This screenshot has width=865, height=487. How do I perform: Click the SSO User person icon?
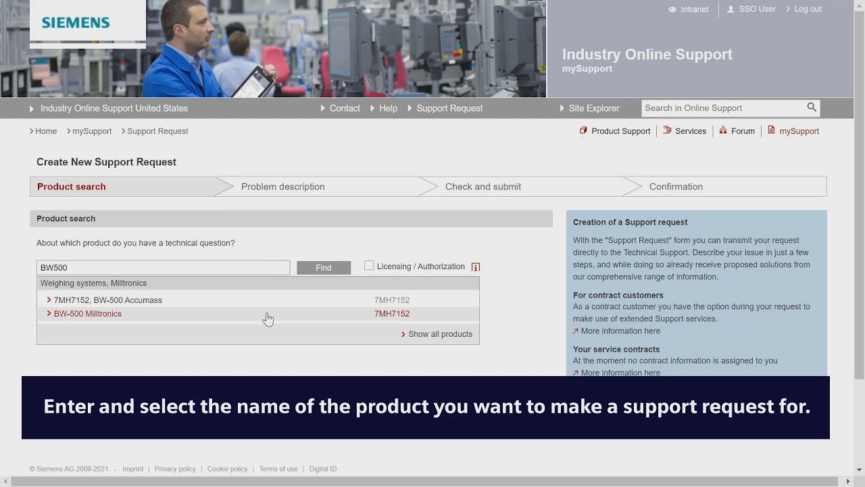pyautogui.click(x=731, y=9)
